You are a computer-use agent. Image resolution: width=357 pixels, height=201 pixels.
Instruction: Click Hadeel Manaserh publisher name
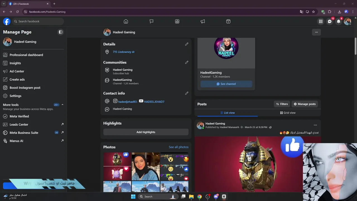coord(230,127)
